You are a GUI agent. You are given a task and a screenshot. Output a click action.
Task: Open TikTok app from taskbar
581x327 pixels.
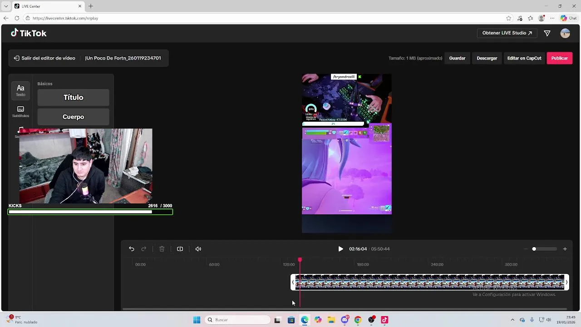pyautogui.click(x=384, y=320)
